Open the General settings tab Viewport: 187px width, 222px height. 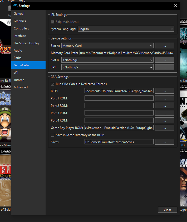coord(28,14)
